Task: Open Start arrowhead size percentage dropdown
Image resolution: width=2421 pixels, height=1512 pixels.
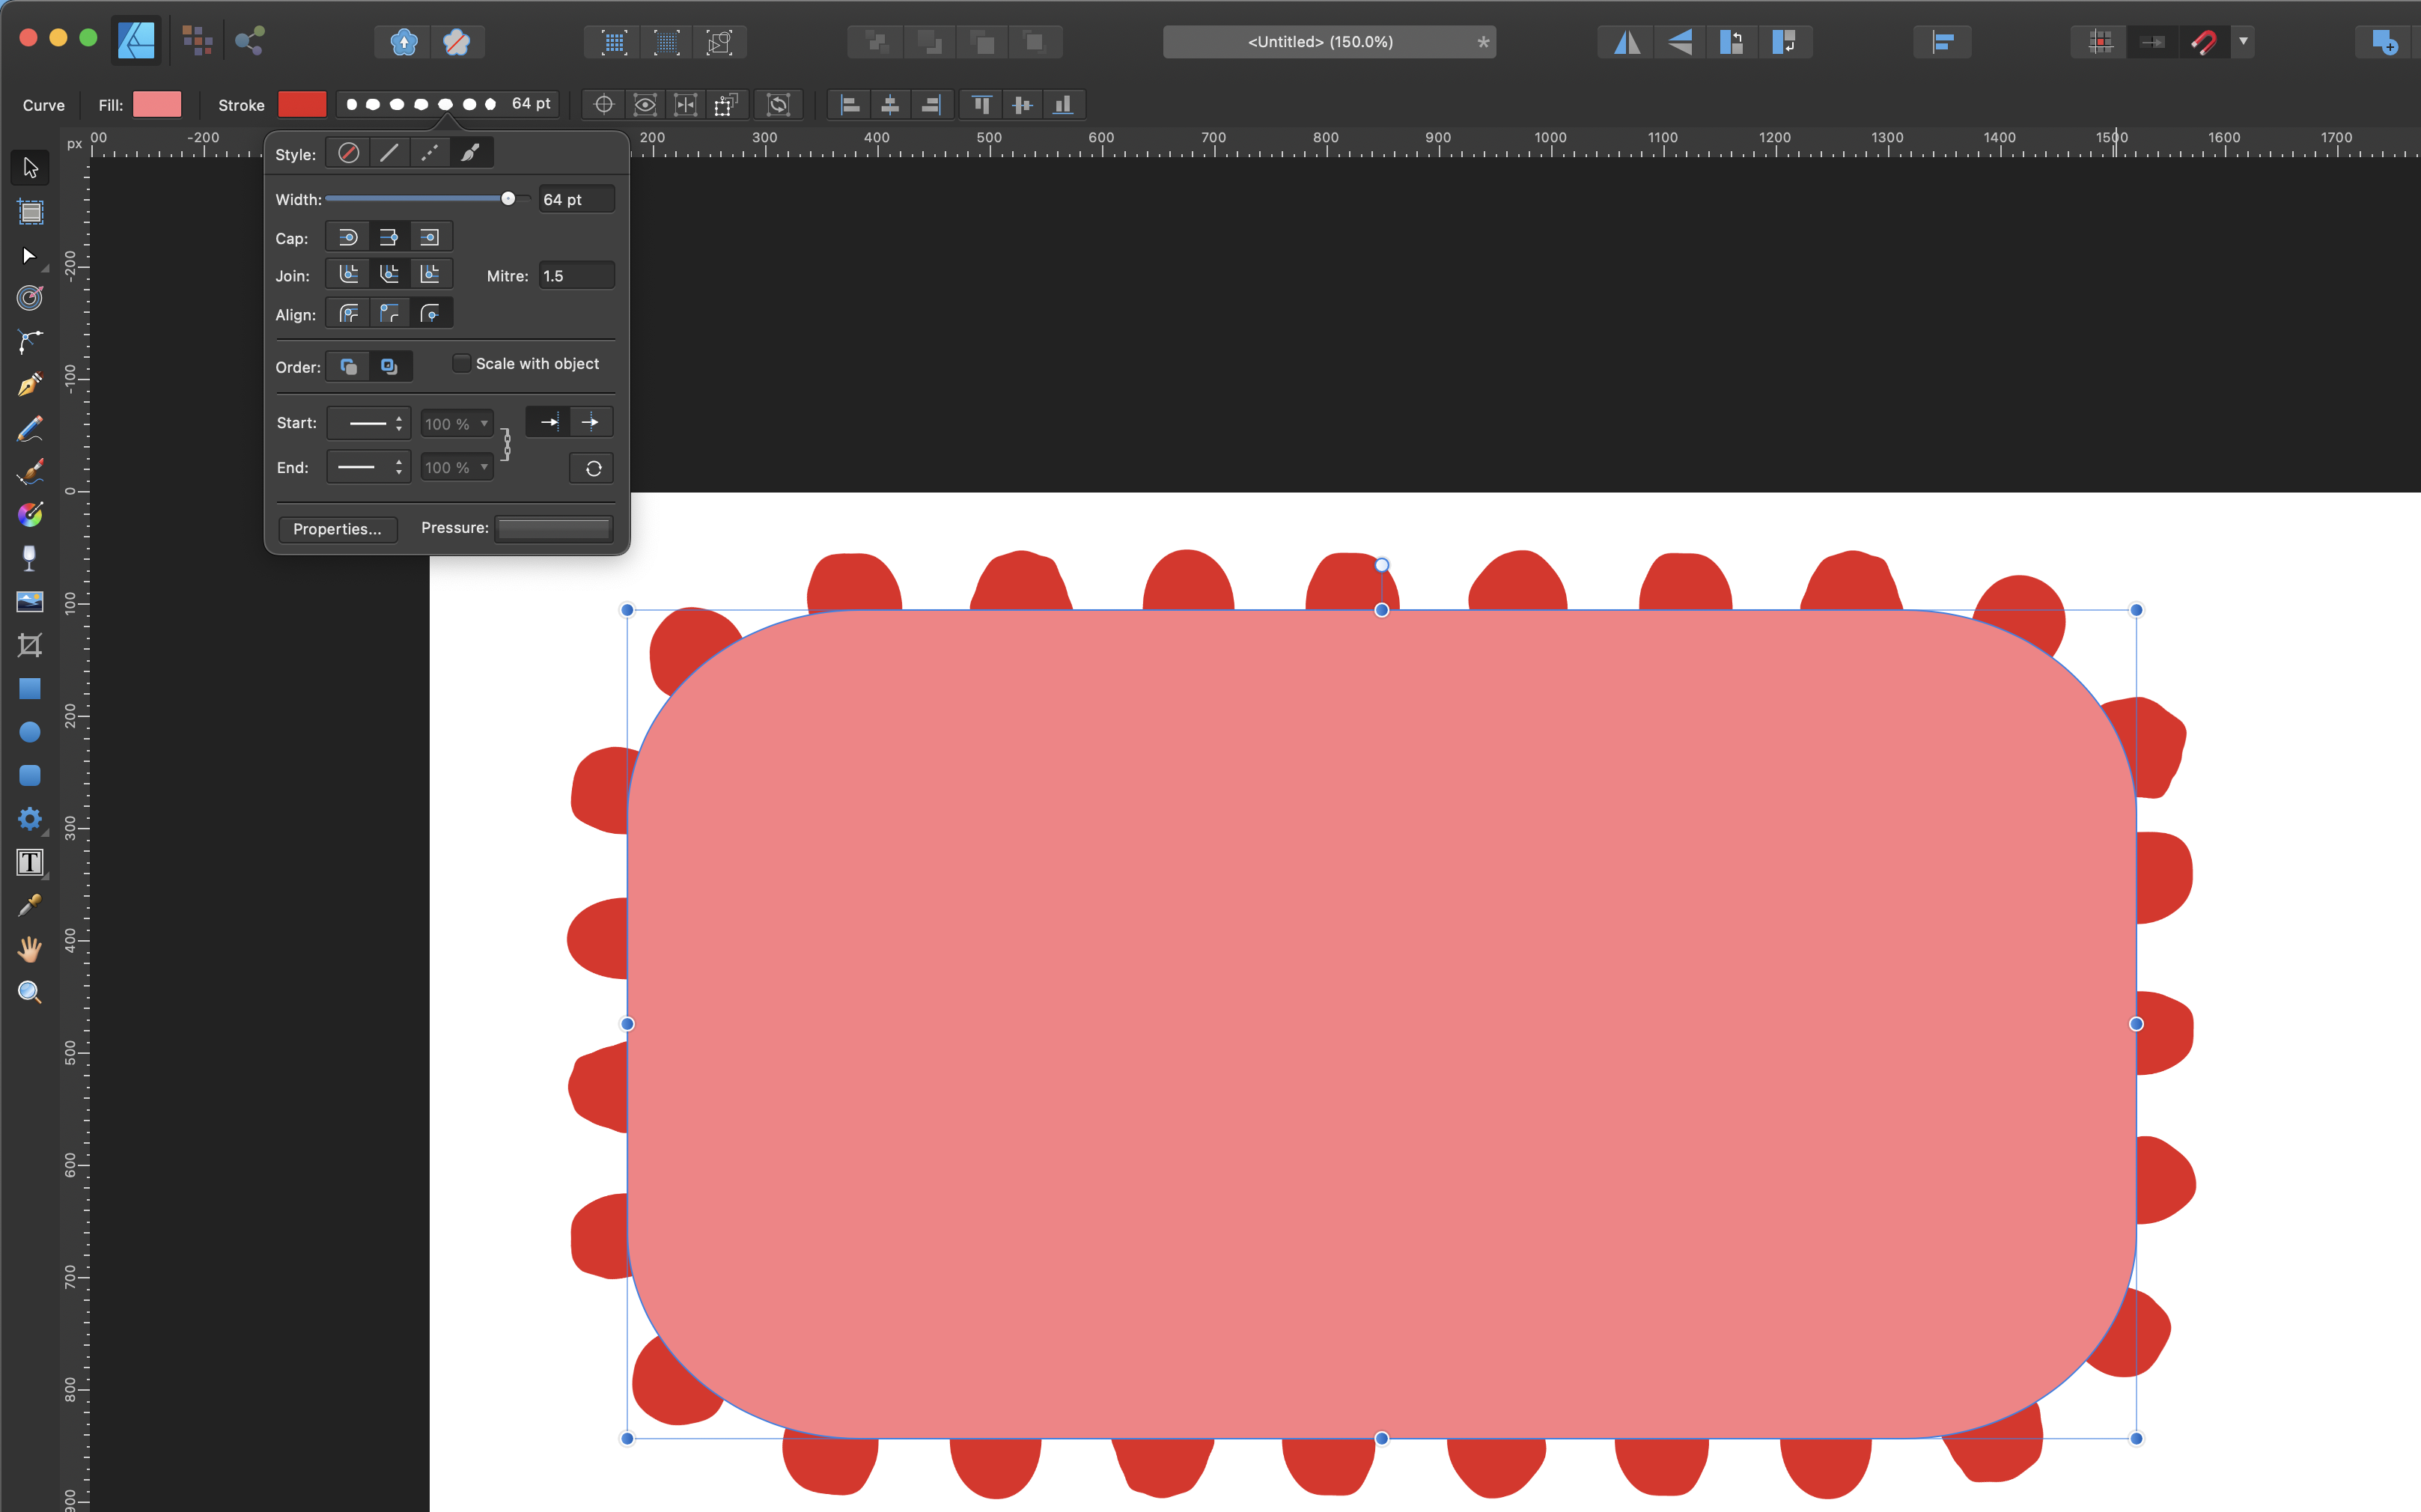Action: click(x=456, y=424)
